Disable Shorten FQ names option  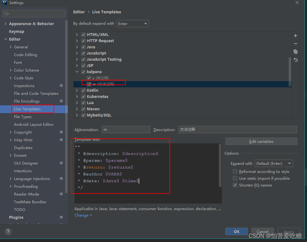click(235, 185)
